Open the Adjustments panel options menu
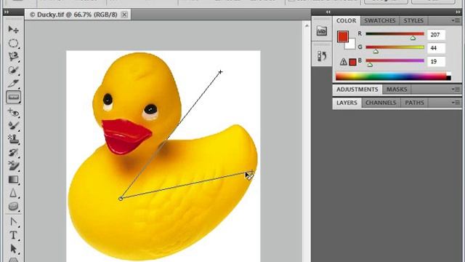Screen dimensions: 465x262 click(x=456, y=89)
